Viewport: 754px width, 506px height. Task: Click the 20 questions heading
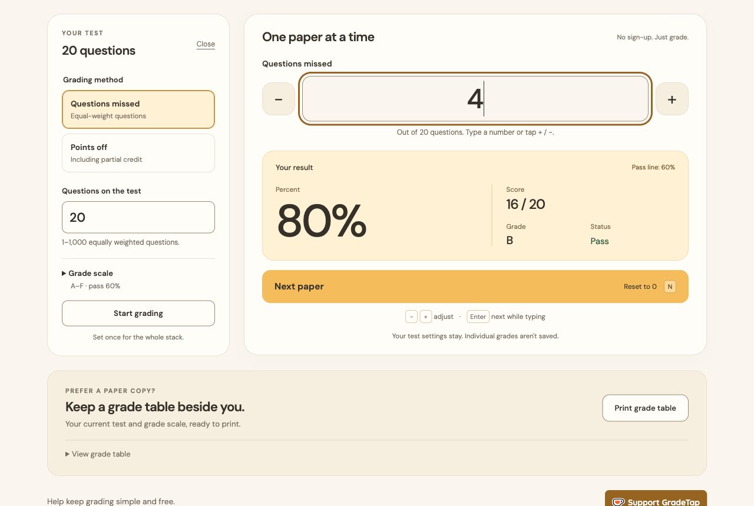click(x=98, y=51)
